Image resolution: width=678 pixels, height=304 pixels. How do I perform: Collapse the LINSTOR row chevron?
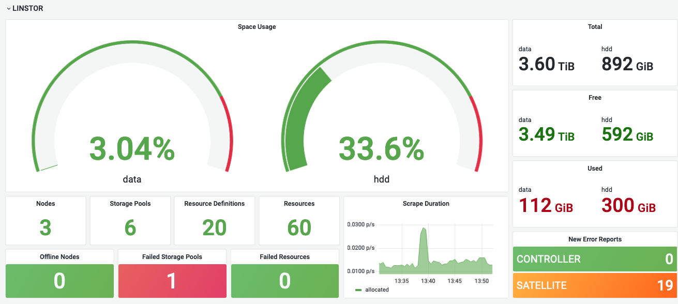tap(9, 9)
